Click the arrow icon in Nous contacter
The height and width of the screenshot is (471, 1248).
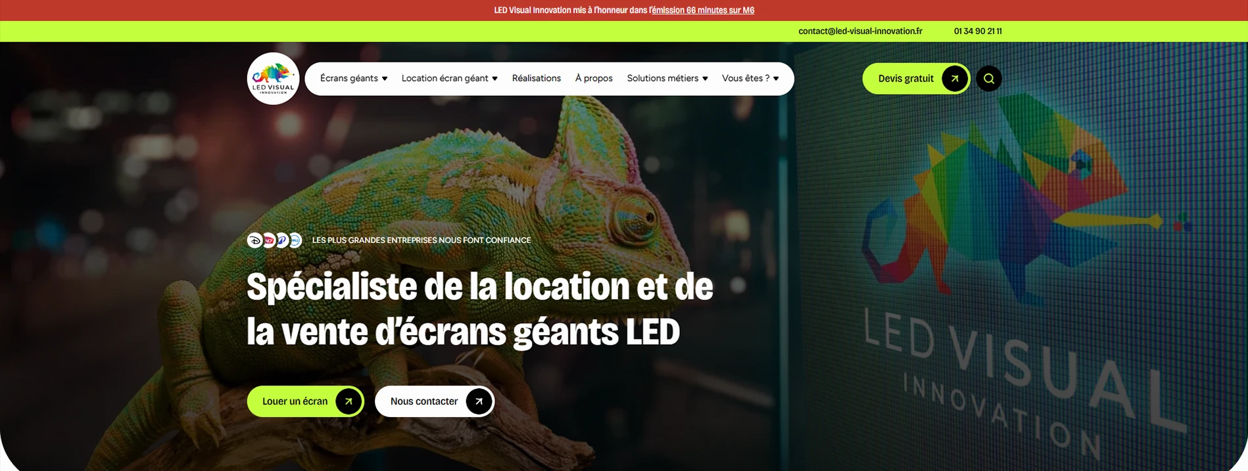479,401
